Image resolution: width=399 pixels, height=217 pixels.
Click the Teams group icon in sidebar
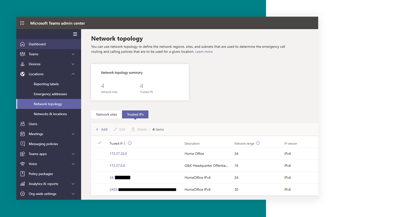tap(23, 54)
